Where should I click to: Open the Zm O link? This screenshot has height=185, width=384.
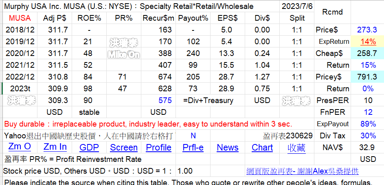pyautogui.click(x=20, y=147)
